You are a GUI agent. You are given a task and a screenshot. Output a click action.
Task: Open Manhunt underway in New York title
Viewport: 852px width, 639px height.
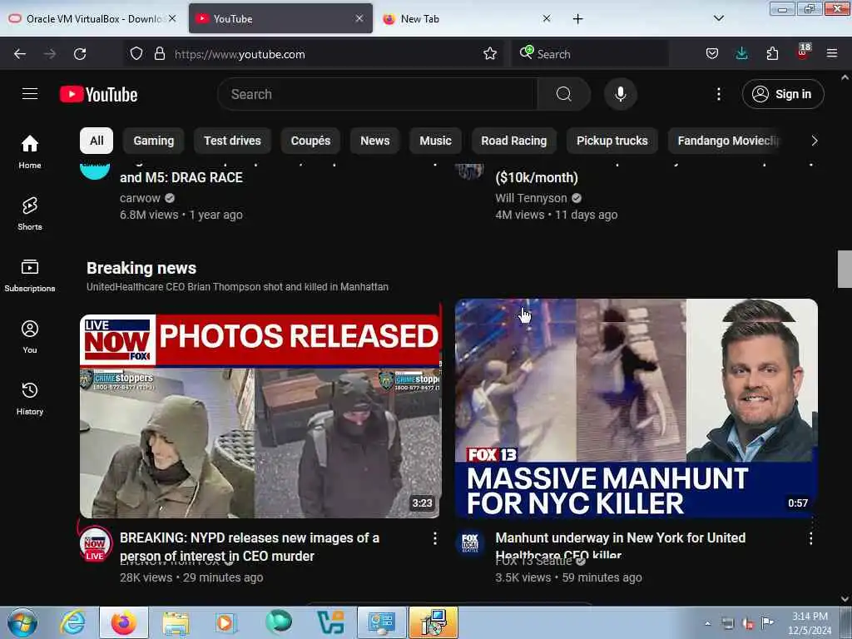(x=621, y=546)
